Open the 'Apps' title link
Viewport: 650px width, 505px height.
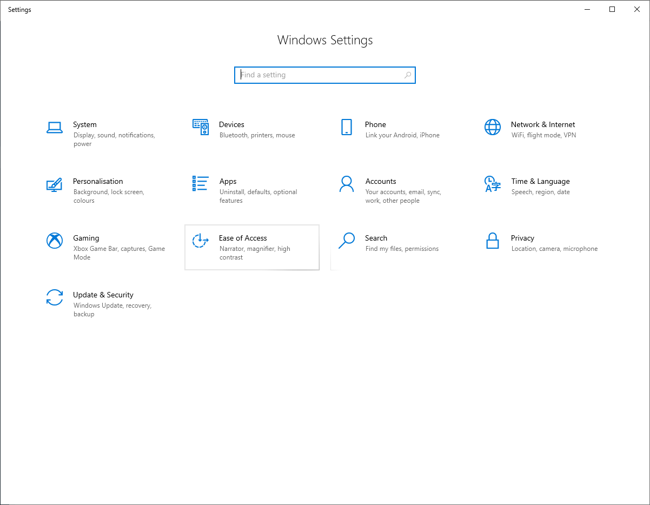(x=228, y=181)
